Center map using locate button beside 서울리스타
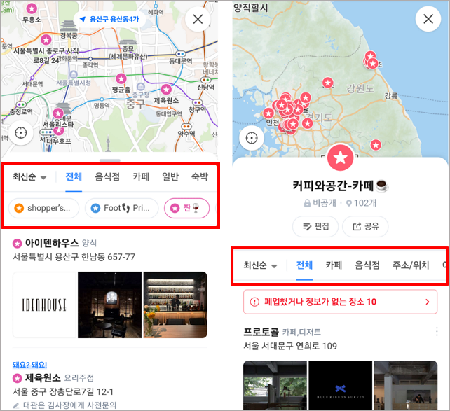Viewport: 450px width, 411px height. tap(20, 133)
